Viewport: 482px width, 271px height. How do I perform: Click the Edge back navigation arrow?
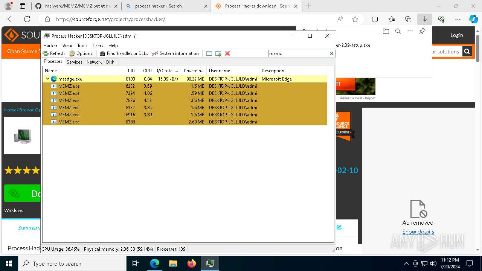tap(11, 19)
